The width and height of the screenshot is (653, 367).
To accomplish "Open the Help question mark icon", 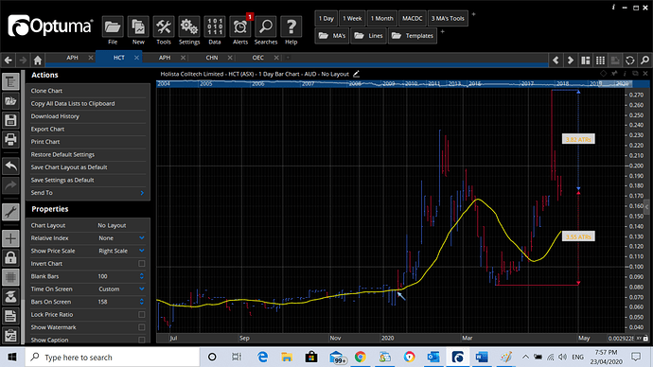I will click(x=291, y=27).
